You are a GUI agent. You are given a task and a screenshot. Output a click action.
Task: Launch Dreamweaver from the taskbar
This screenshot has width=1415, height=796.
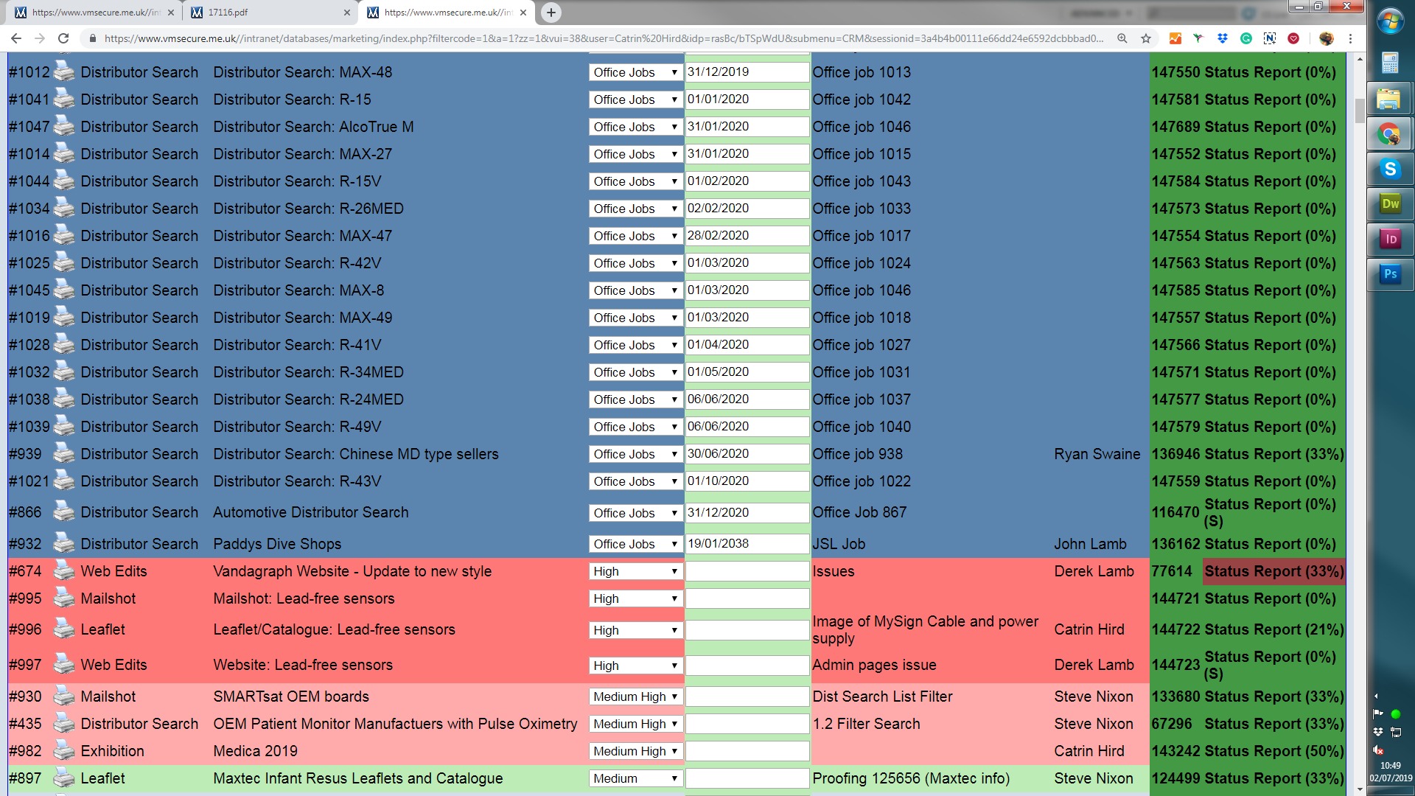pyautogui.click(x=1390, y=204)
